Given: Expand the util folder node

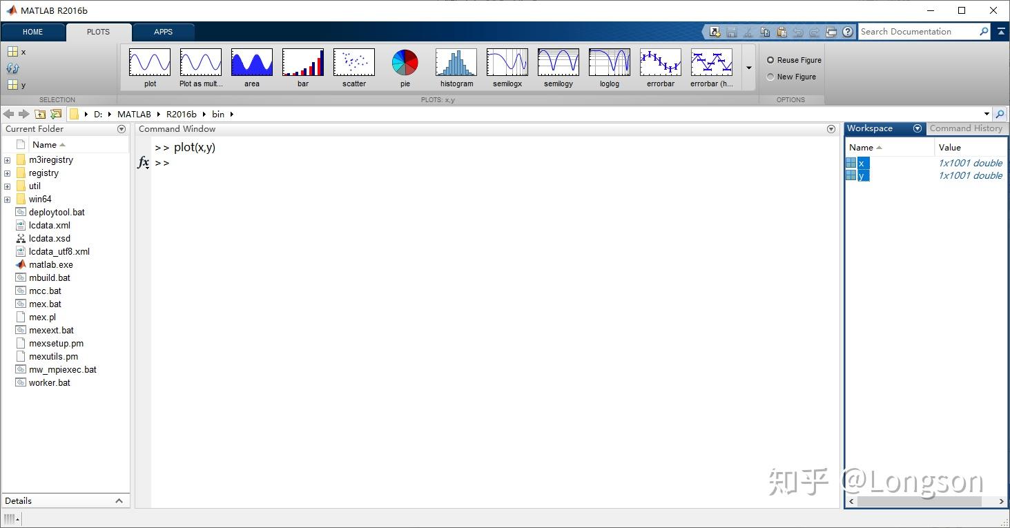Looking at the screenshot, I should point(8,186).
